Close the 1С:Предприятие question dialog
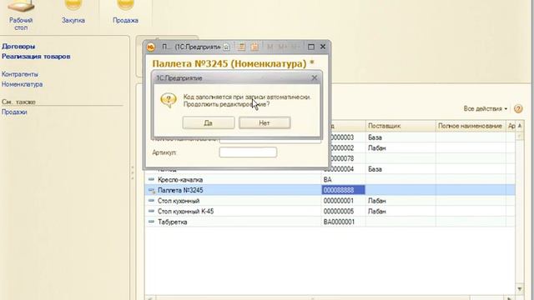The height and width of the screenshot is (300, 534). (x=315, y=77)
